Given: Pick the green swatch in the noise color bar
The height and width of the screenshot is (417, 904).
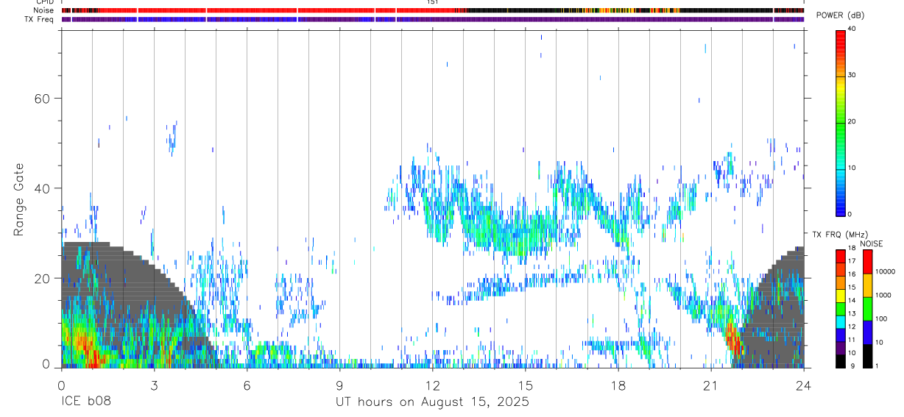Looking at the screenshot, I should pos(867,308).
